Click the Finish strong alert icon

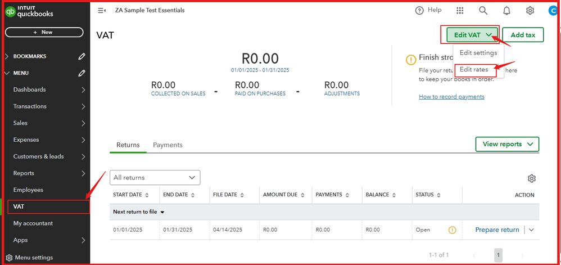coord(411,60)
